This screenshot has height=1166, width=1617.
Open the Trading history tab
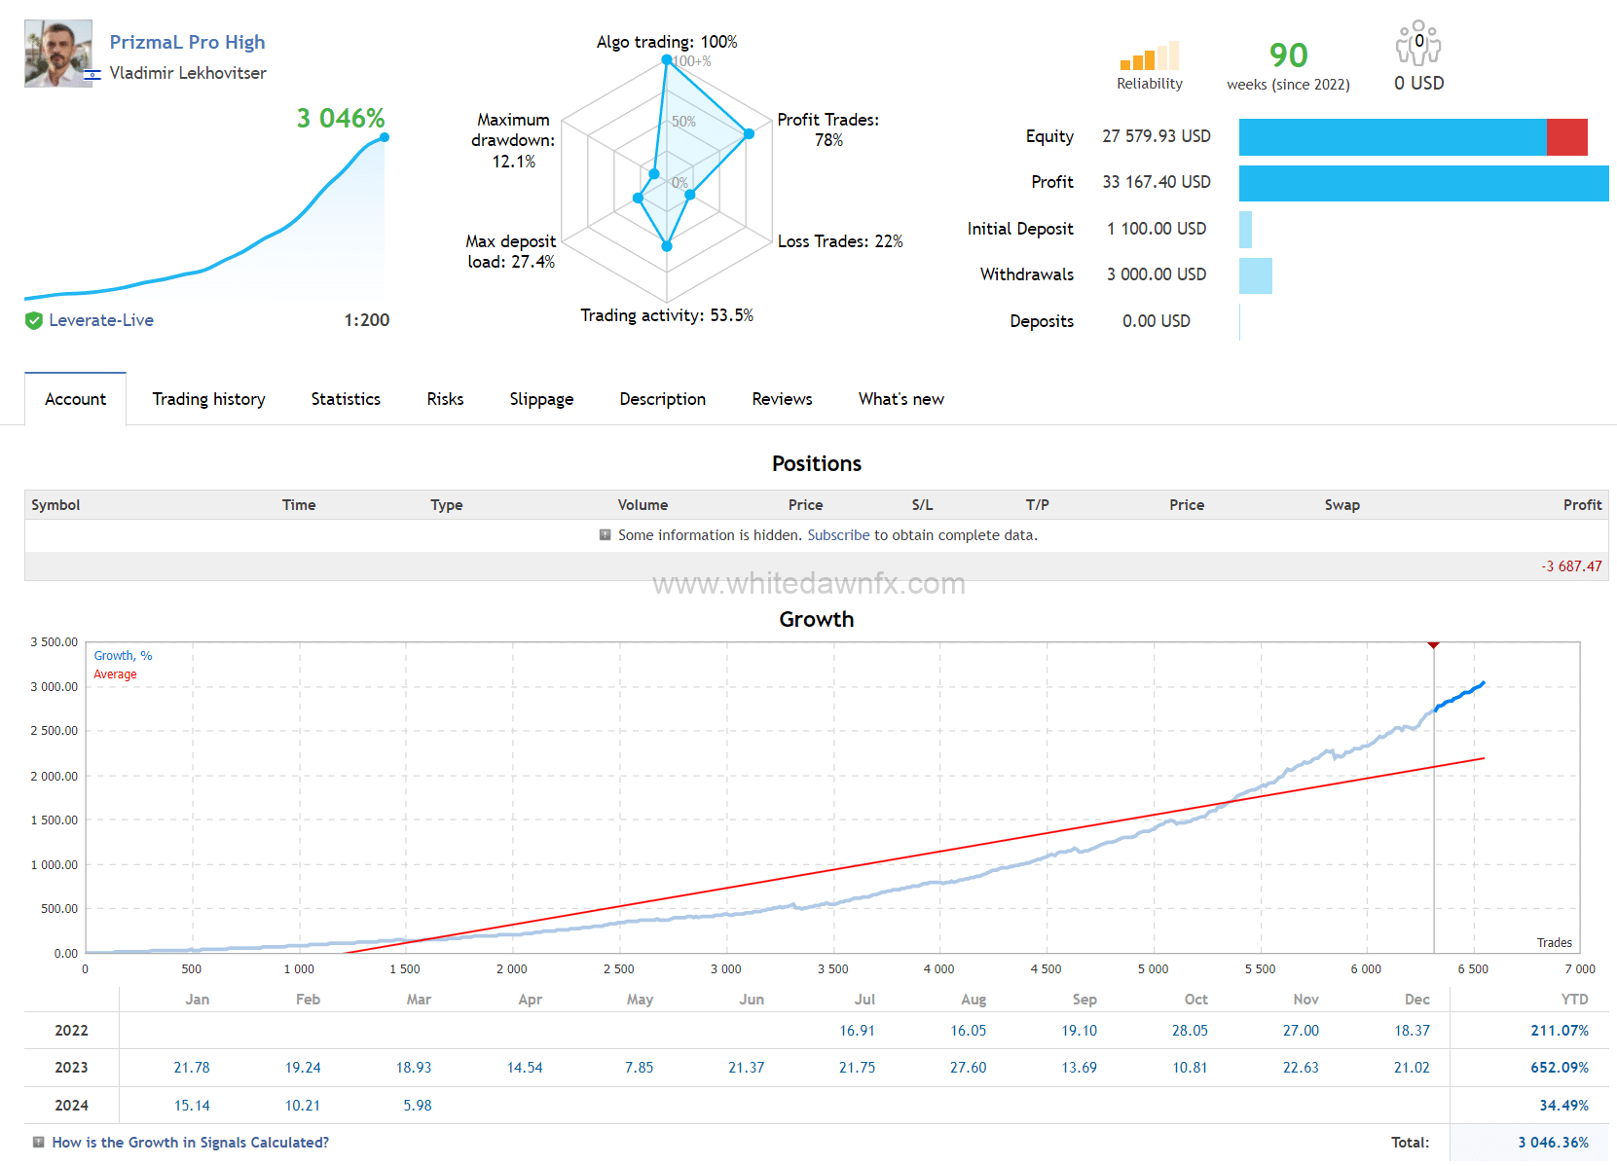208,399
